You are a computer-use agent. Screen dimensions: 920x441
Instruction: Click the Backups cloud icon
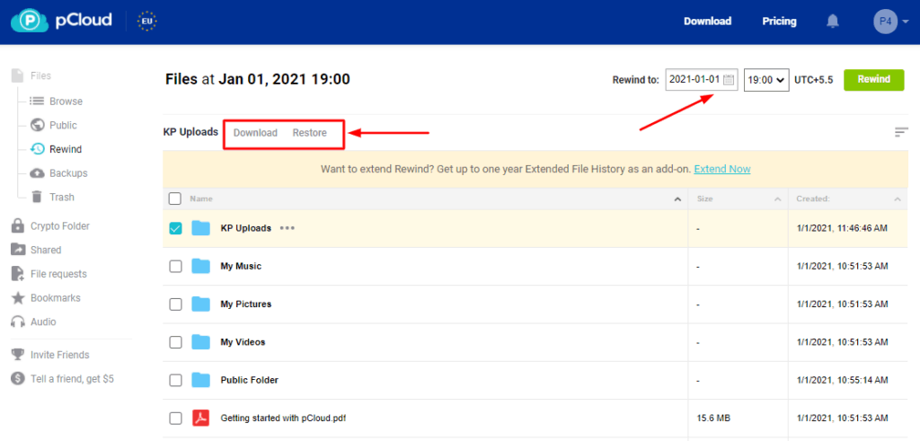click(x=37, y=173)
